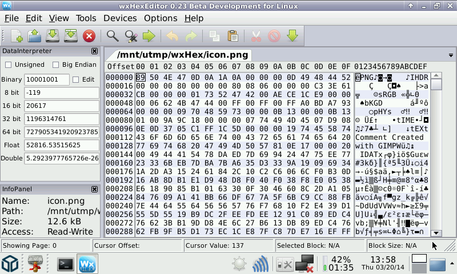The image size is (457, 274).
Task: Open the Tools menu
Action: (86, 18)
